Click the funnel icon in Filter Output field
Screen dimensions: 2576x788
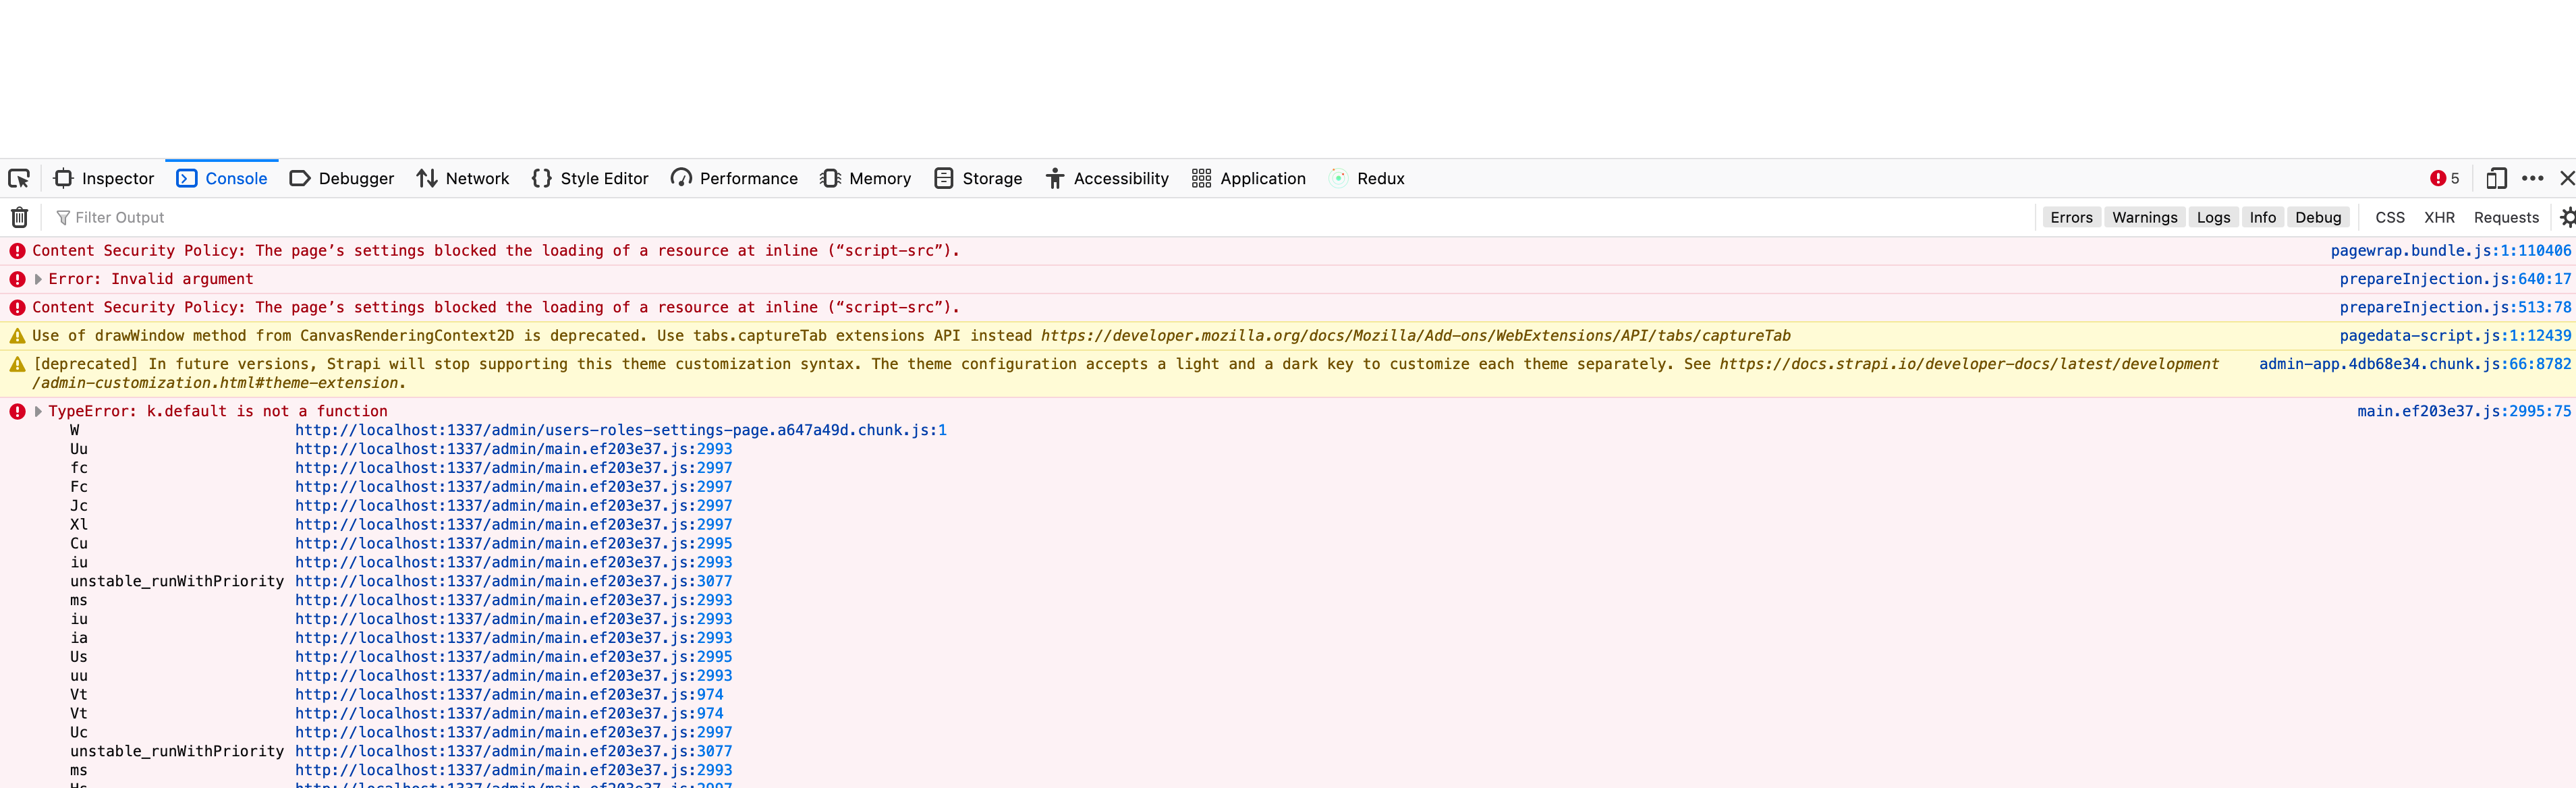coord(63,217)
